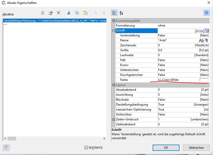Toggle the WYSIWYG checkbox
This screenshot has height=155, width=213.
click(x=86, y=148)
